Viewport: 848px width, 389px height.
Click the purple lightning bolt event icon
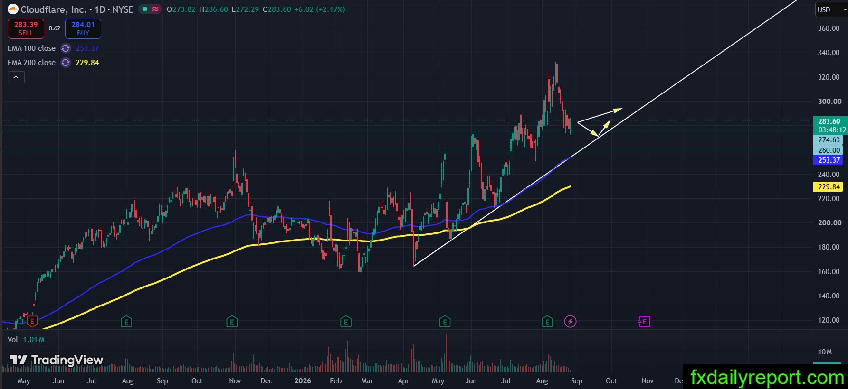point(570,322)
